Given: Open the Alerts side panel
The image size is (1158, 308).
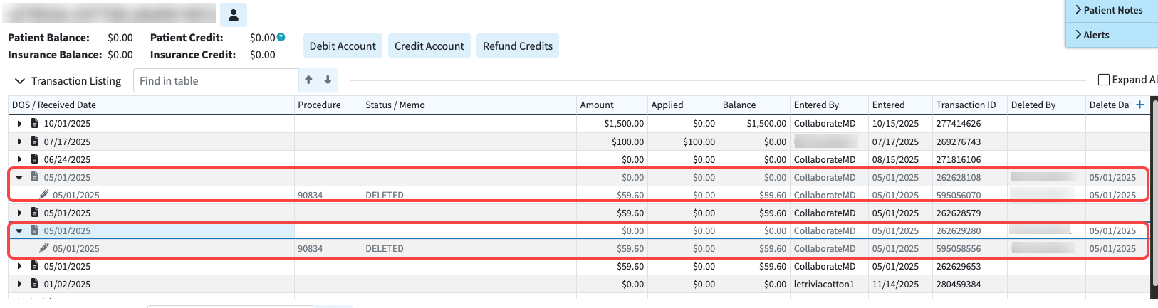Looking at the screenshot, I should [1095, 35].
